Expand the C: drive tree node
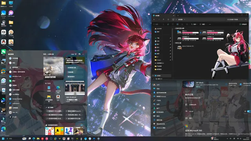The width and height of the screenshot is (251, 141). [x=154, y=79]
